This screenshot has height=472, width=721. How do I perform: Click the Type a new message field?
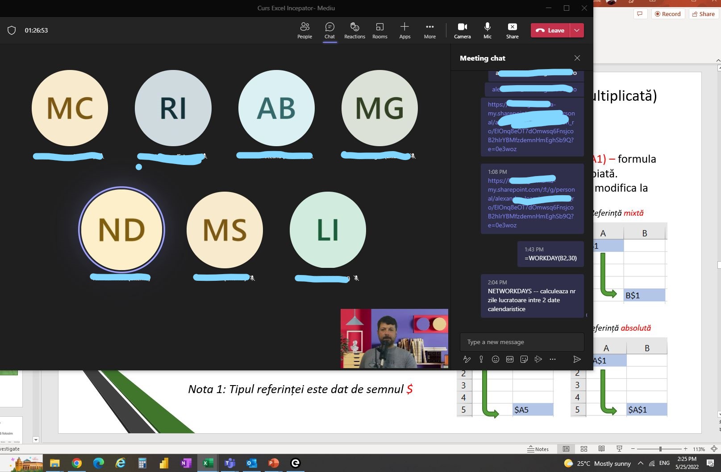coord(521,342)
